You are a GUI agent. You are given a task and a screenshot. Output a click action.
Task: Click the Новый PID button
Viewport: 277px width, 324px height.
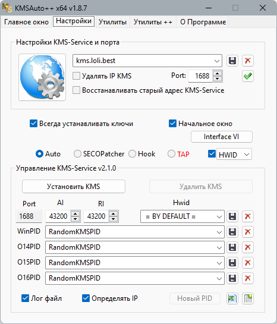click(195, 298)
